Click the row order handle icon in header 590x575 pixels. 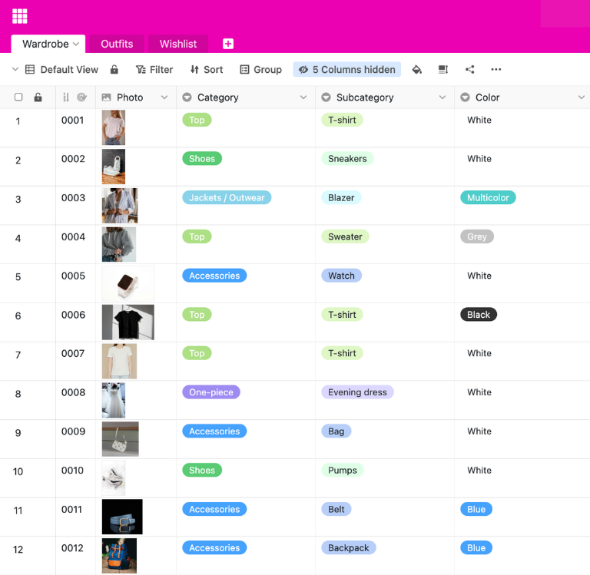pos(66,97)
